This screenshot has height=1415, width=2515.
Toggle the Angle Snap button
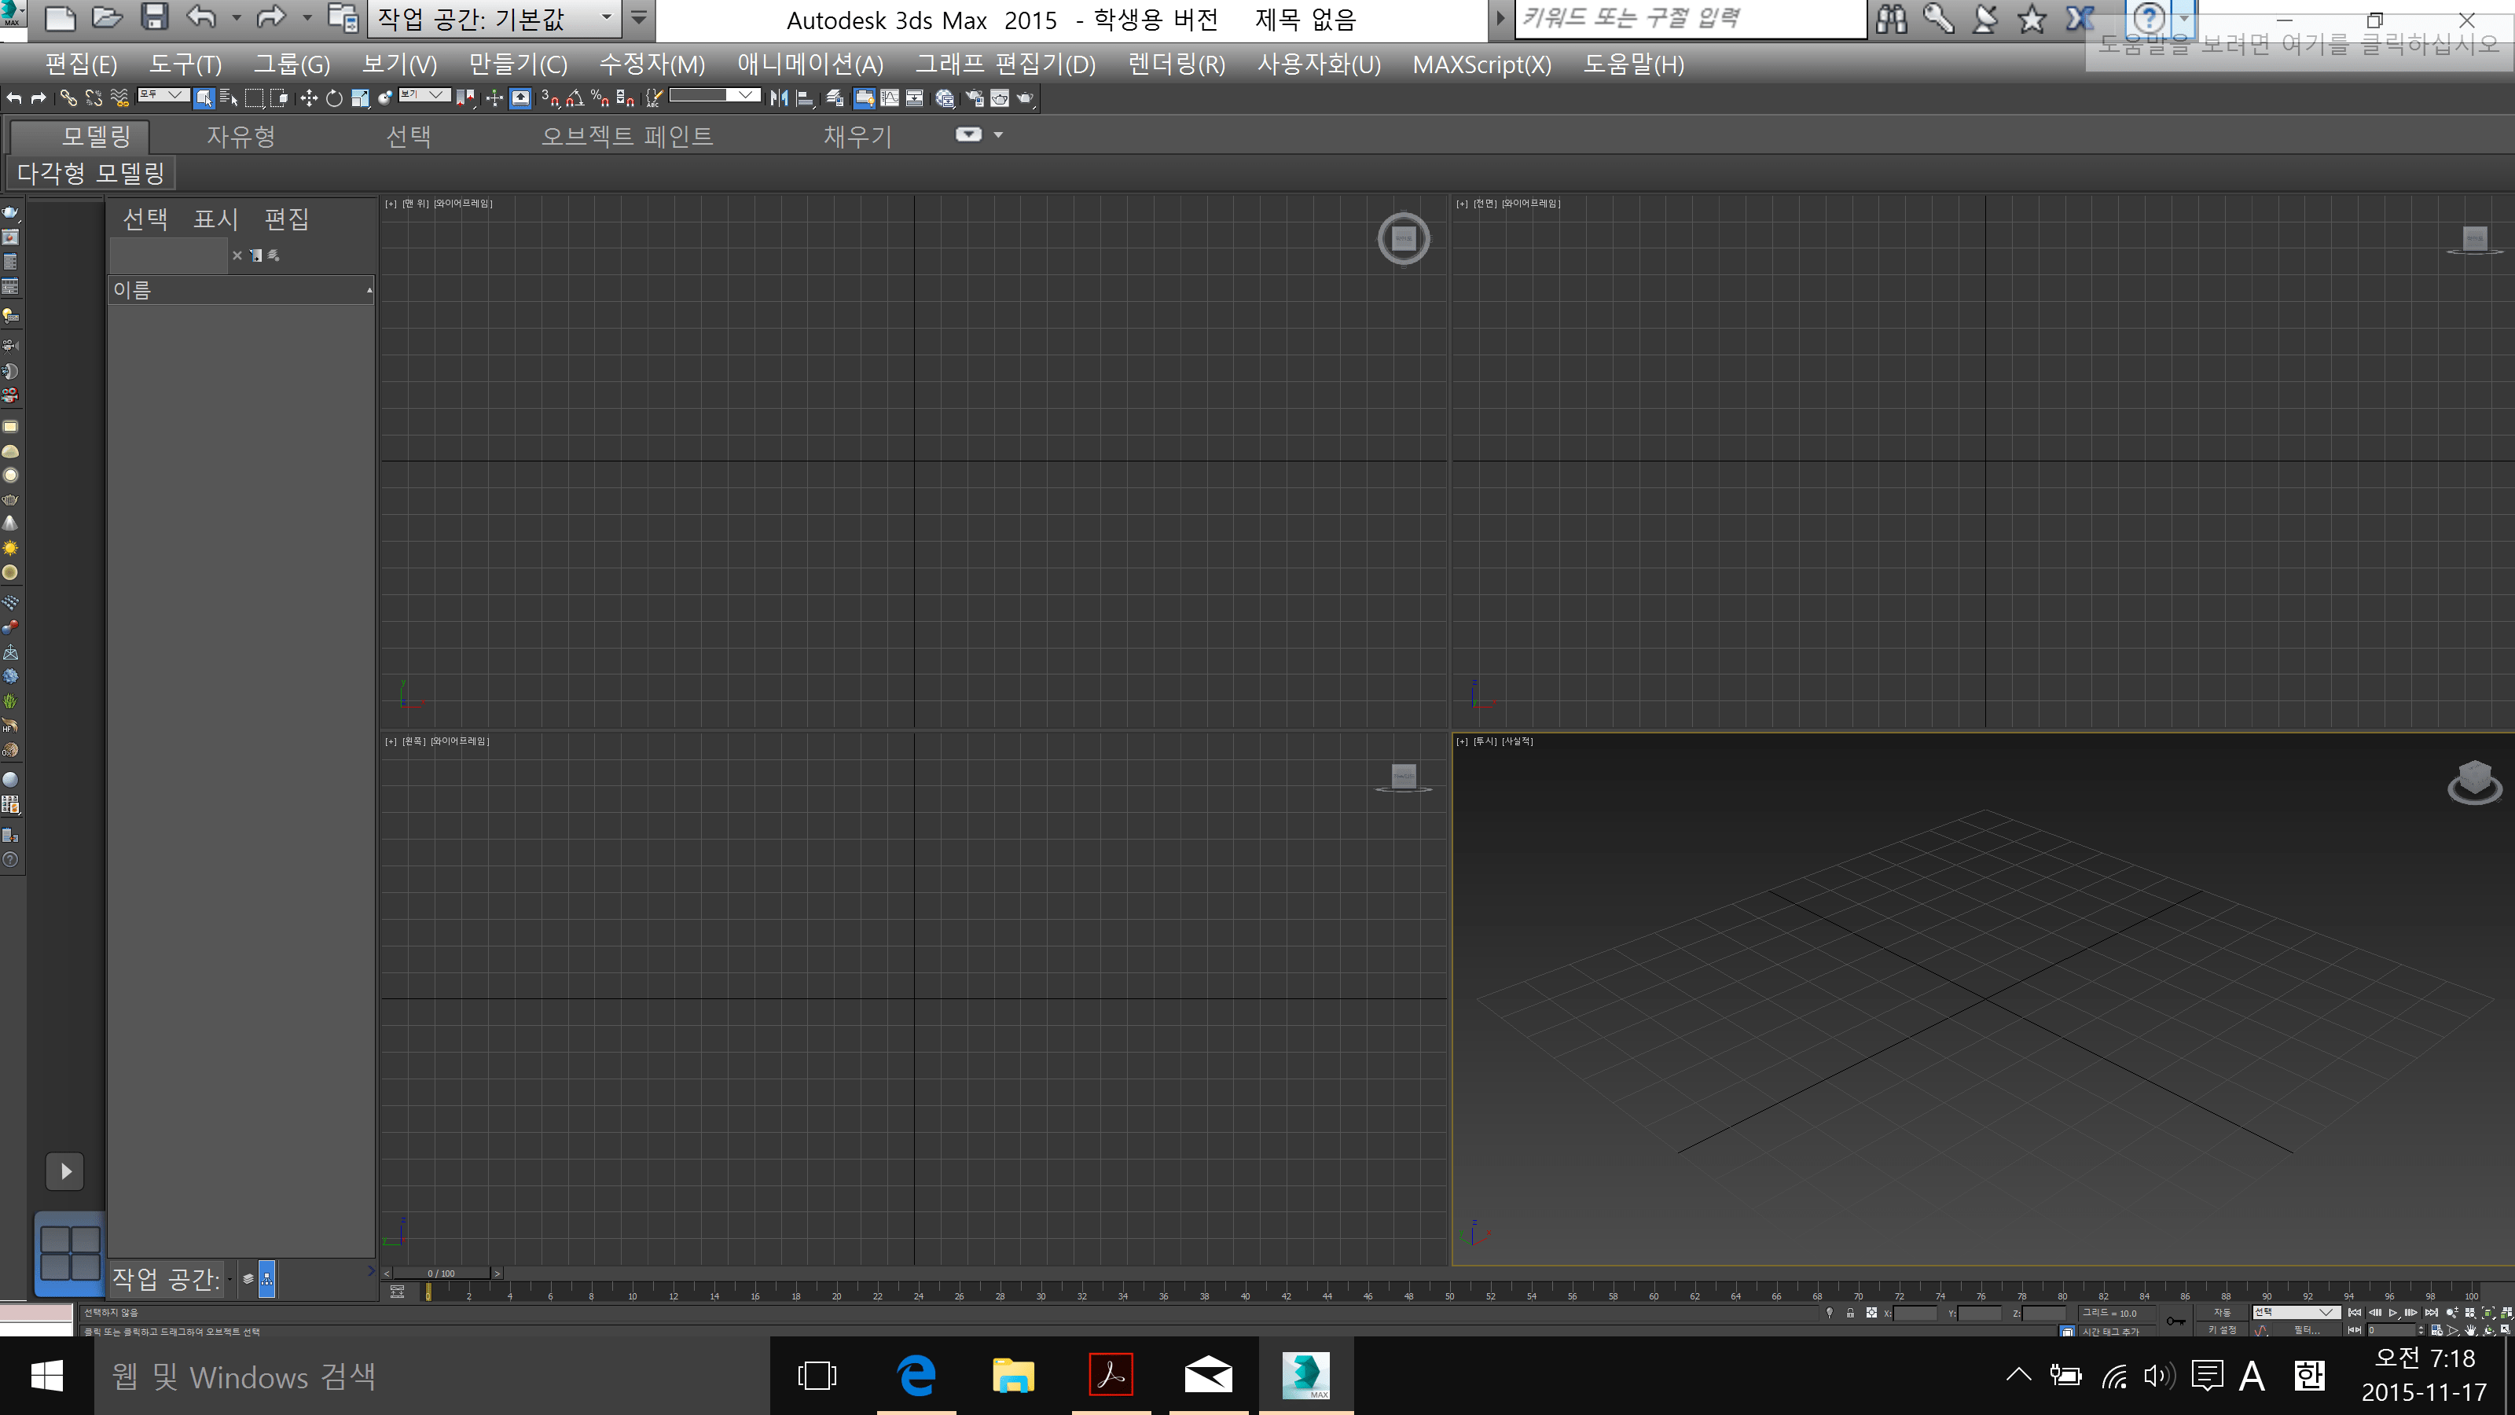[x=575, y=97]
